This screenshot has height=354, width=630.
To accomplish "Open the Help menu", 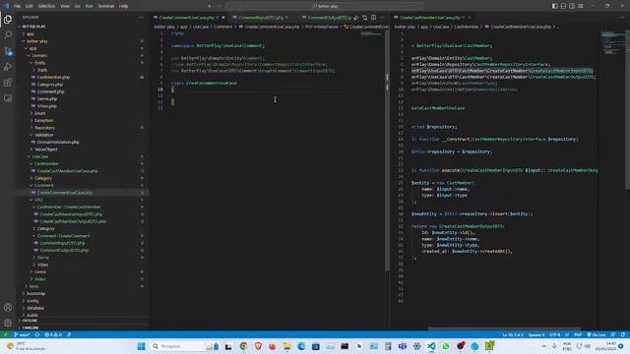I will [x=123, y=6].
